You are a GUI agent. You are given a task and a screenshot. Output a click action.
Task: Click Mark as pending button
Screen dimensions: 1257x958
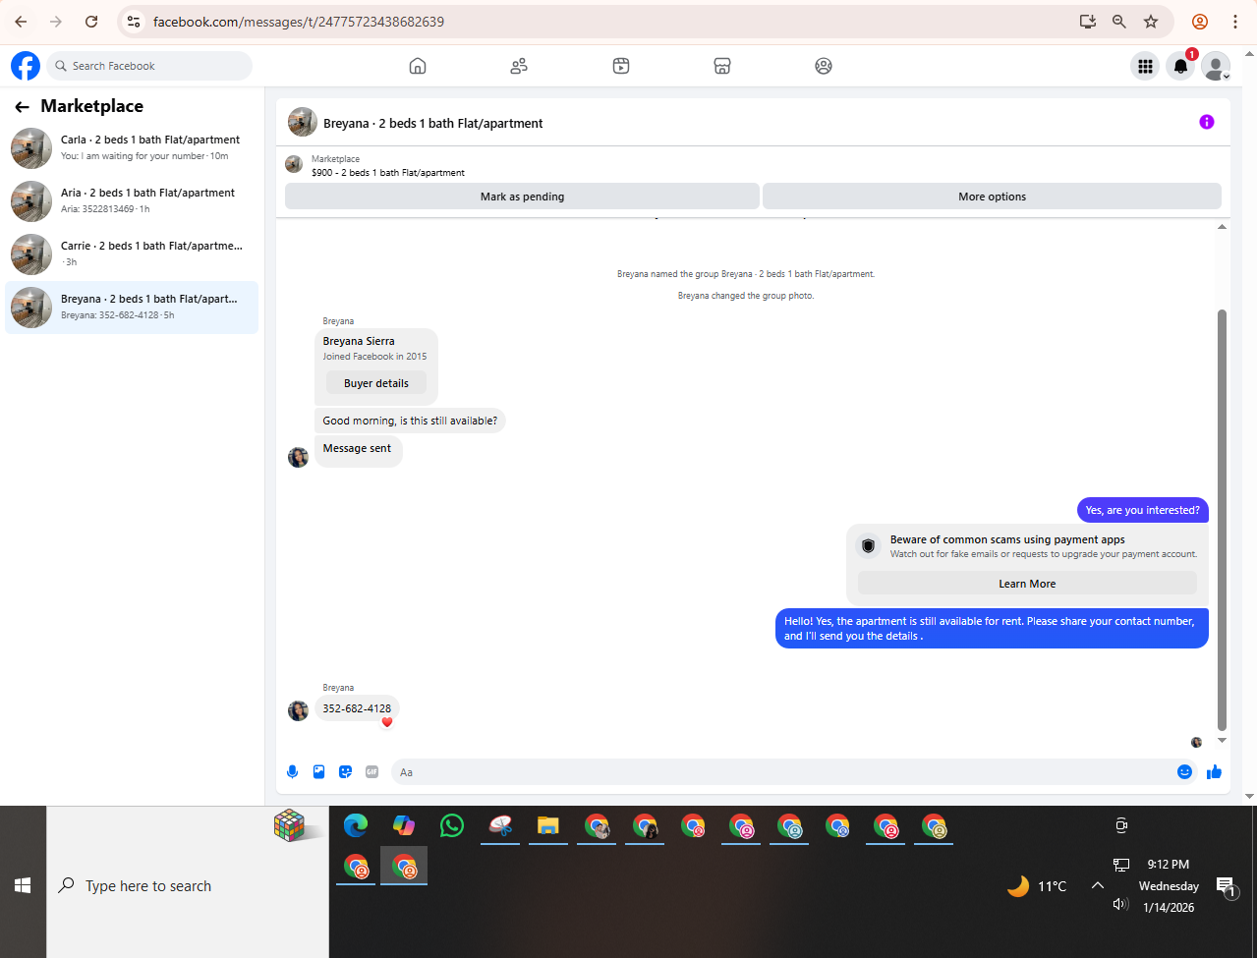coord(522,197)
